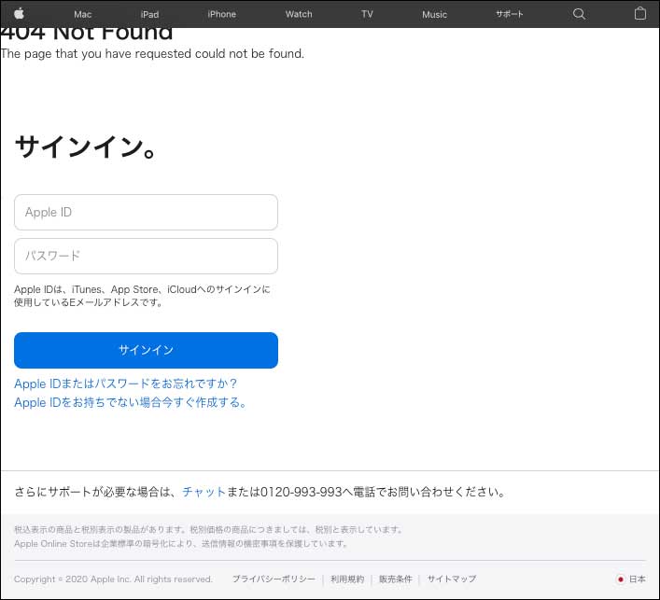This screenshot has width=660, height=600.
Task: Open the iPhone menu item
Action: (222, 14)
